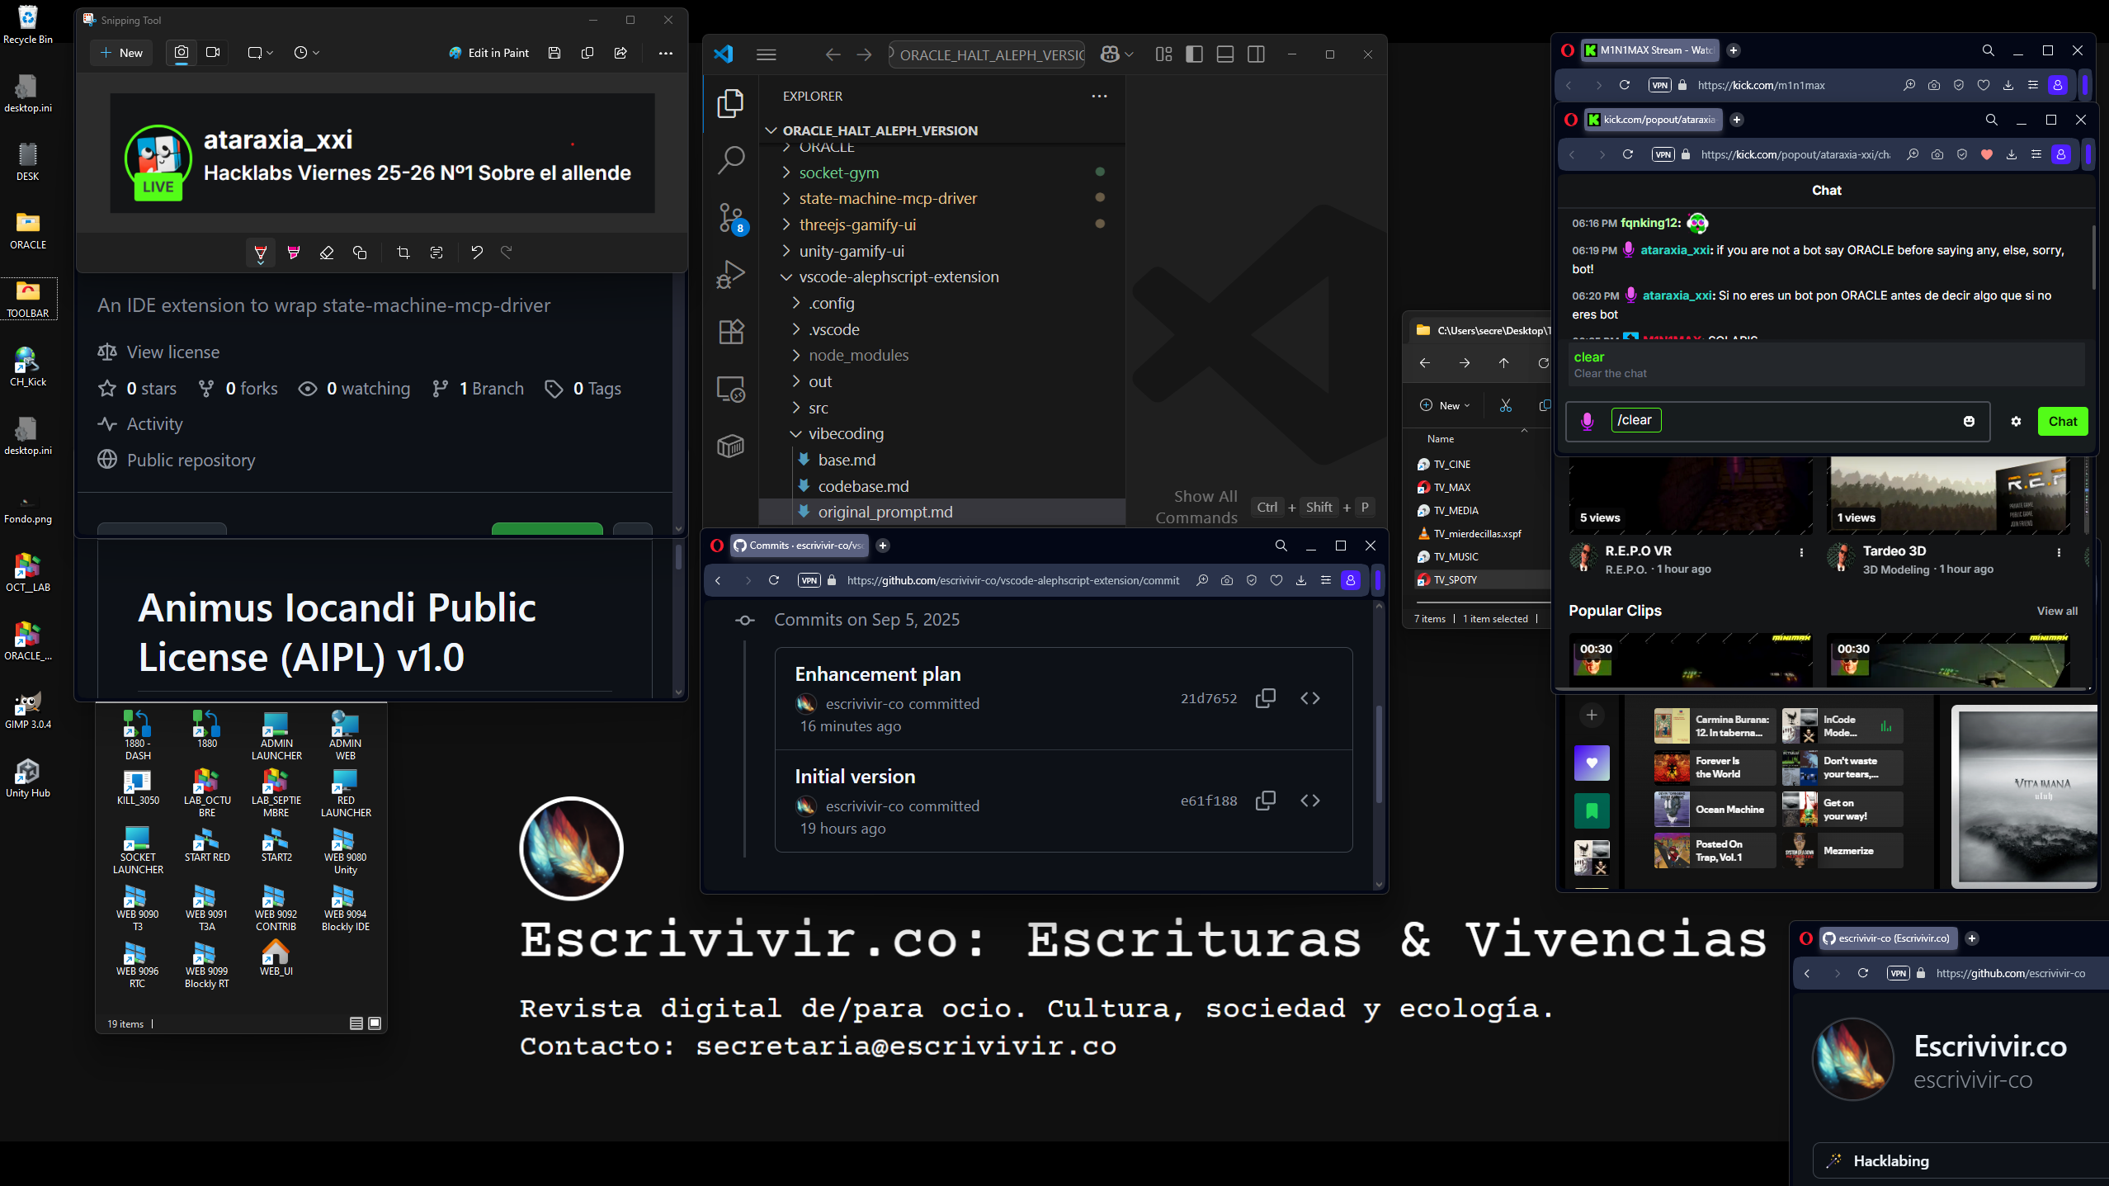2109x1186 pixels.
Task: Expand the socket-gym folder
Action: (x=838, y=172)
